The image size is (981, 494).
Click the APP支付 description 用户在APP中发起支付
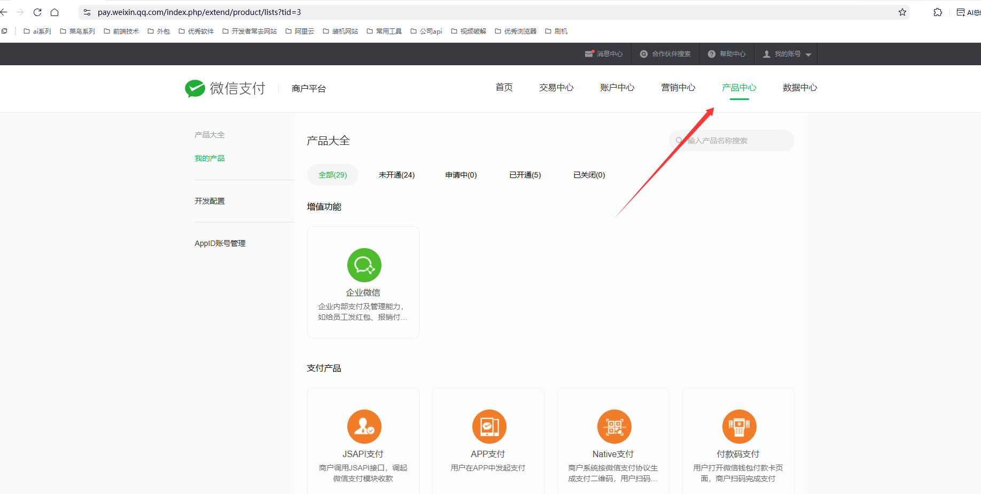[x=488, y=468]
